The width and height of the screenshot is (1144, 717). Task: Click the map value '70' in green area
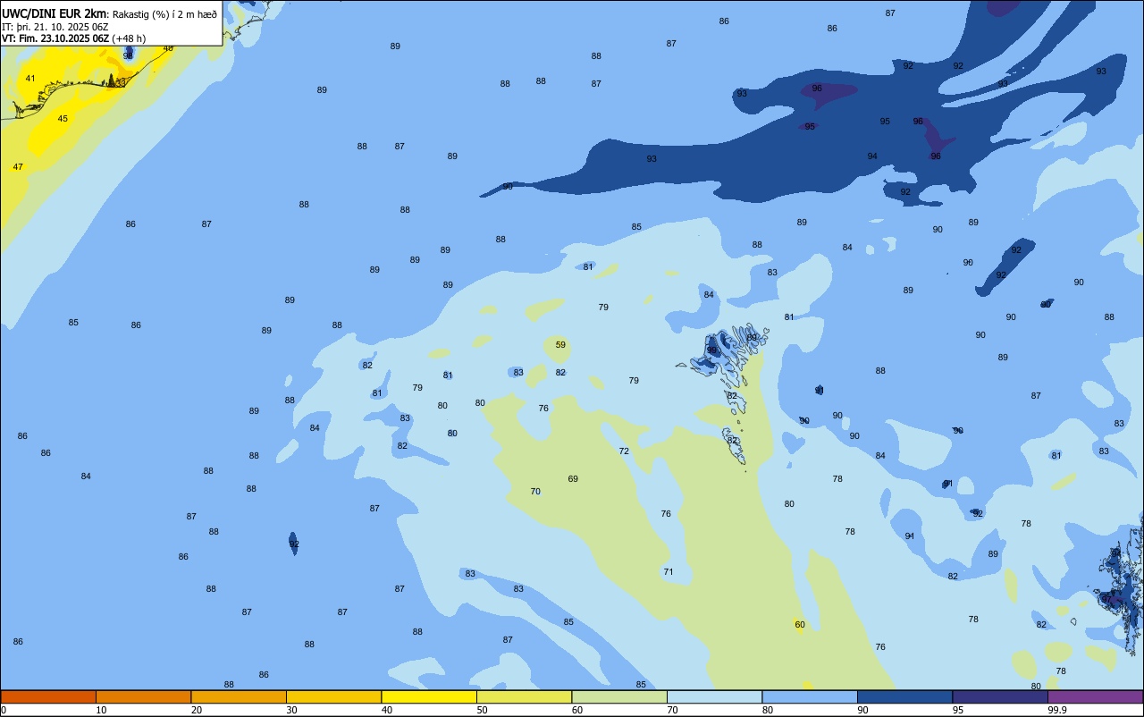click(535, 491)
